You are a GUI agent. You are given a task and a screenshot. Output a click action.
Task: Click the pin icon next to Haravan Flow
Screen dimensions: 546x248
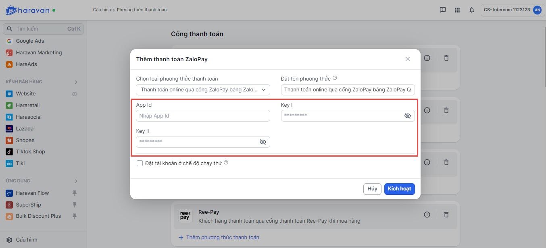tap(74, 193)
